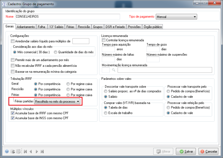Image resolution: width=223 pixels, height=158 pixels.
Task: Uncheck Acumular base de IRRF com mesmo CPF
Action: 13,113
